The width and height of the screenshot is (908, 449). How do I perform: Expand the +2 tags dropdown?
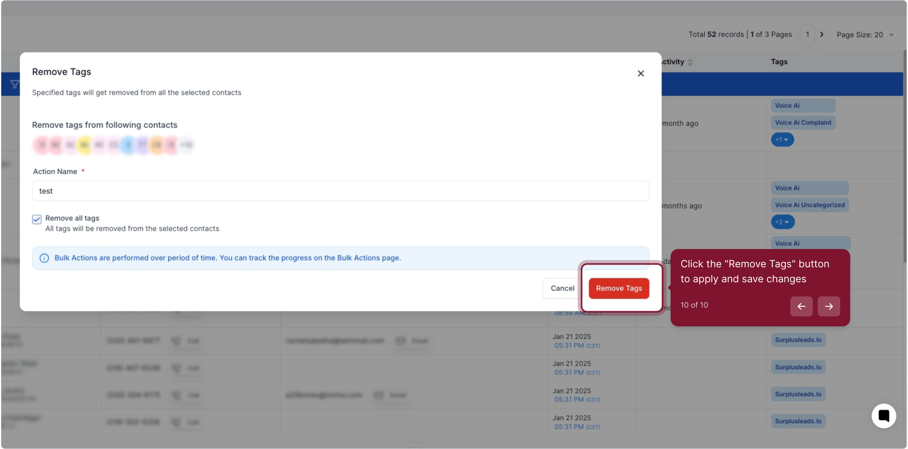pos(782,222)
